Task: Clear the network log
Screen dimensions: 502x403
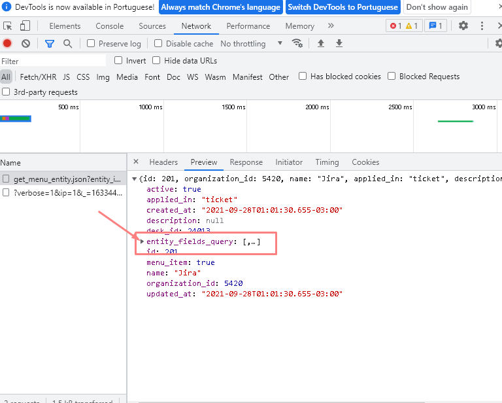Action: (25, 43)
